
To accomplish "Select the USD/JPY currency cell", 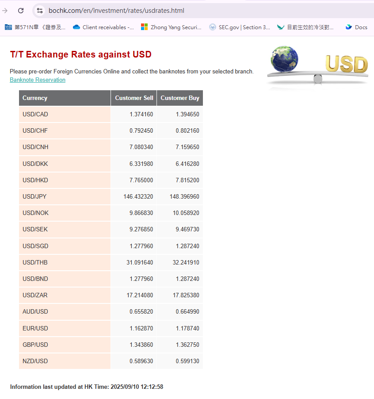I will tap(34, 196).
